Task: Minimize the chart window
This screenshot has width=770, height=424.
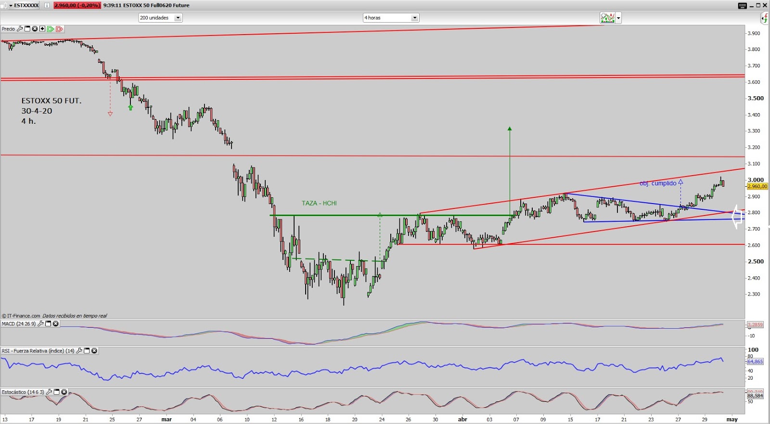Action: click(751, 5)
